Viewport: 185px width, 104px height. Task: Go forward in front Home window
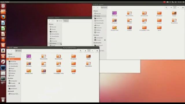pos(12,51)
